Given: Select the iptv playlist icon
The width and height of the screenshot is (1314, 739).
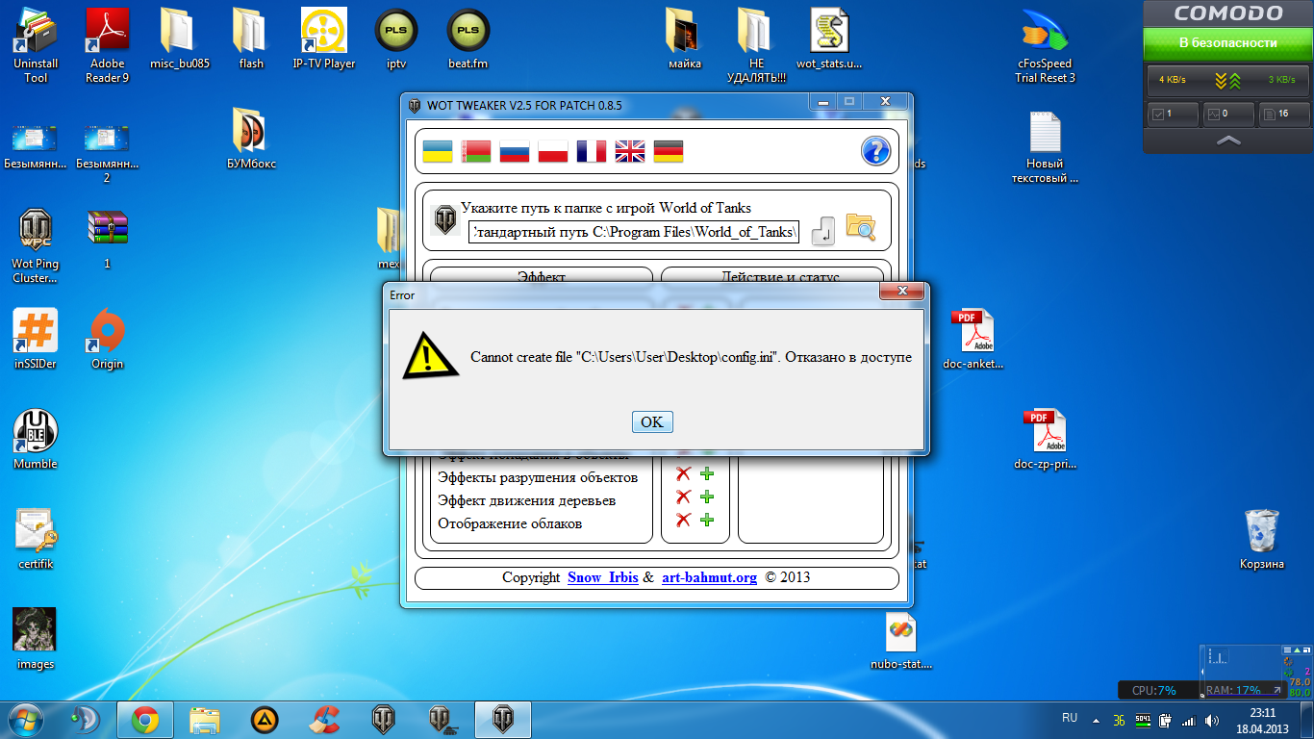Looking at the screenshot, I should pyautogui.click(x=396, y=38).
